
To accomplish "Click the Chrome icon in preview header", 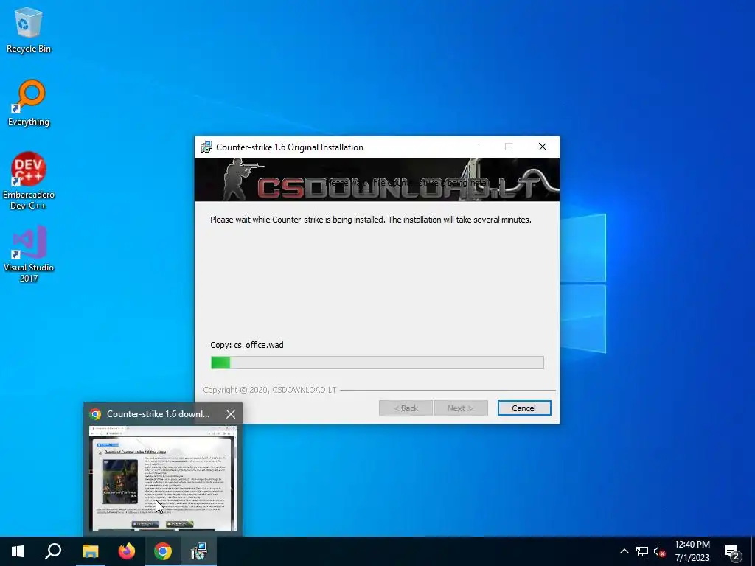I will click(x=95, y=414).
